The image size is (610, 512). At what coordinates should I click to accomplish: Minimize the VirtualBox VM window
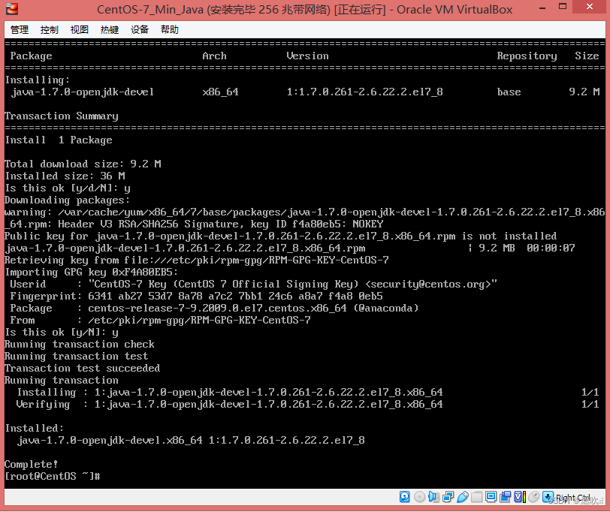pyautogui.click(x=542, y=8)
